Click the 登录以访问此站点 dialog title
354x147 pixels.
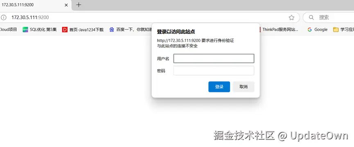[176, 32]
